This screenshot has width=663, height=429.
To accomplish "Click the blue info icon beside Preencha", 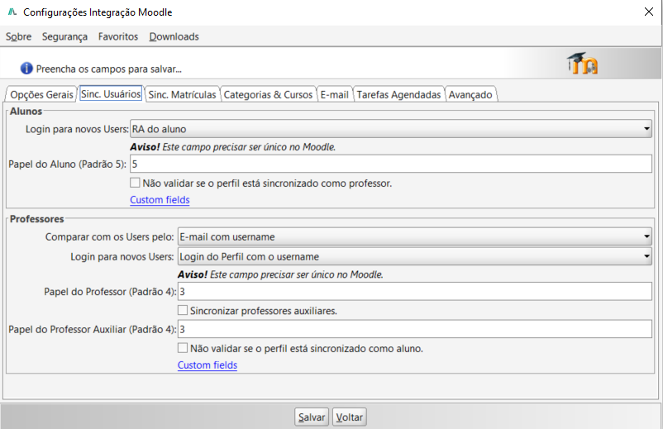I will coord(26,68).
